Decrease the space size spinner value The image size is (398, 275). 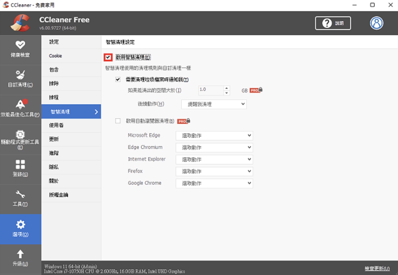[227, 93]
